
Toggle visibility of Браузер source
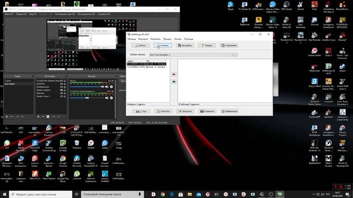tap(61, 93)
